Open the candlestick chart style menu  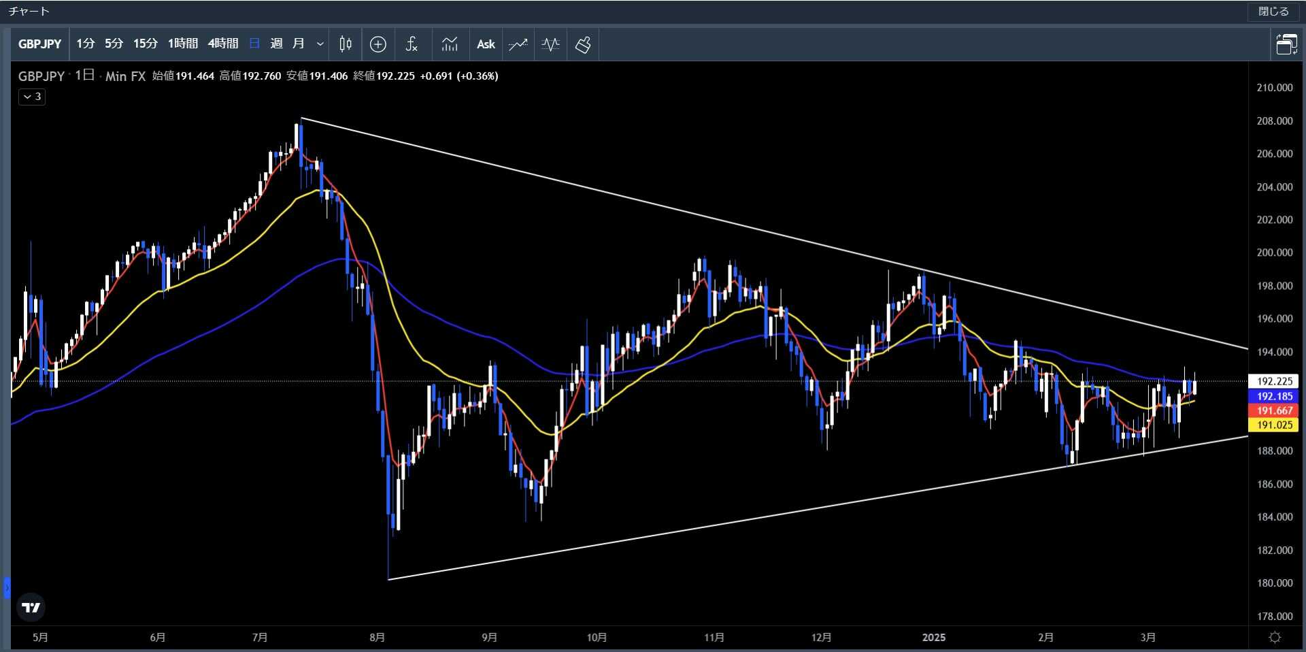(346, 44)
